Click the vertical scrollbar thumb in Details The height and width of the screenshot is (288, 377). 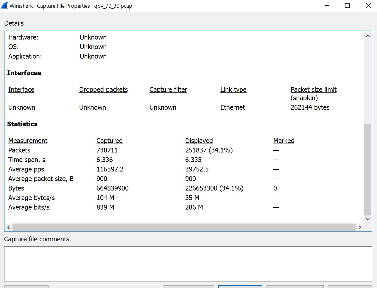[x=368, y=169]
